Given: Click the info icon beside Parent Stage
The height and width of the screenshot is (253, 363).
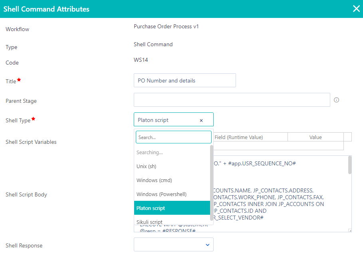Looking at the screenshot, I should (336, 100).
